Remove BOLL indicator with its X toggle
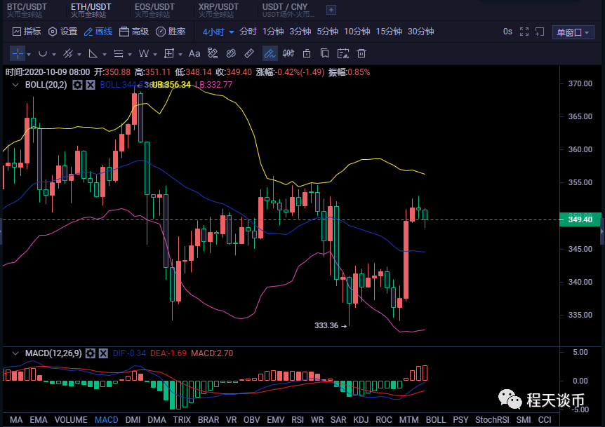 (x=90, y=85)
